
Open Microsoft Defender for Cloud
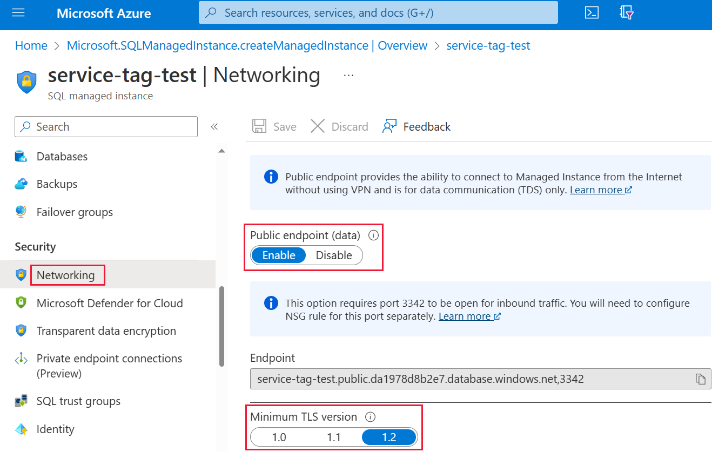point(109,303)
